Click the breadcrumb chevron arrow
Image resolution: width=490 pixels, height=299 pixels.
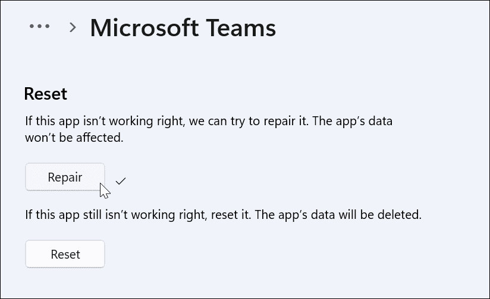tap(73, 27)
